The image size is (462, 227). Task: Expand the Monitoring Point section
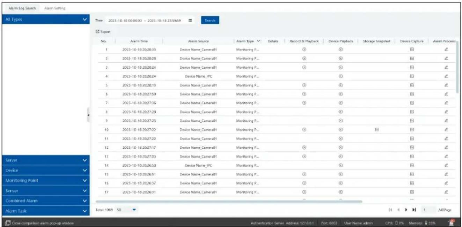(46, 181)
